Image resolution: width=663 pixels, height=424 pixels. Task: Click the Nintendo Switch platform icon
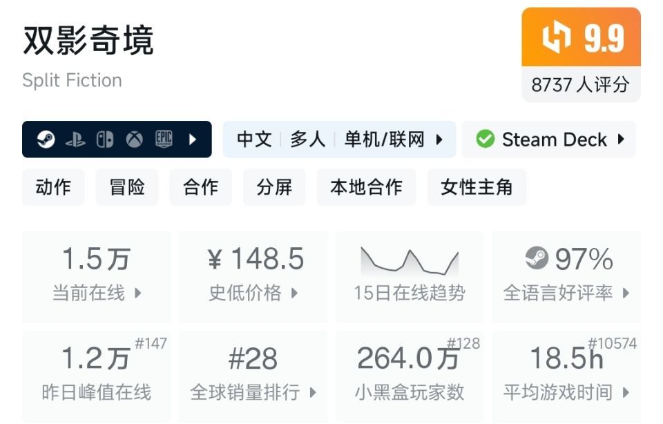105,139
